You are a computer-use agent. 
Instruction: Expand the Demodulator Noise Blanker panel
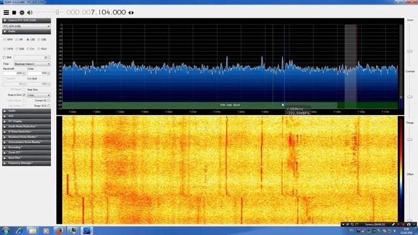26,142
